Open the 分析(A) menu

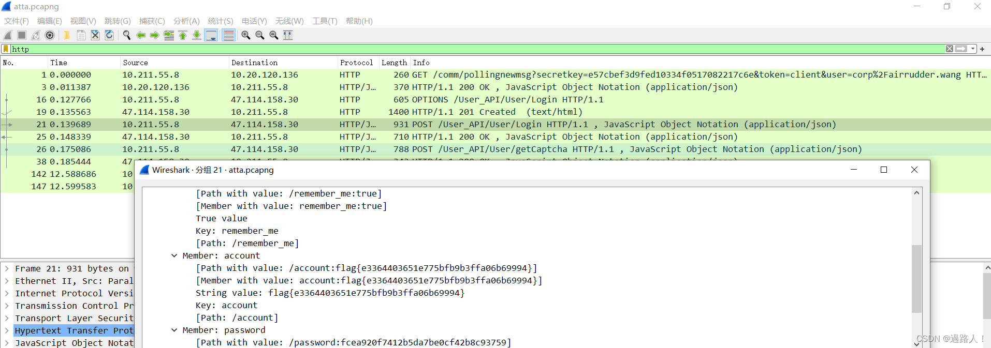click(x=186, y=21)
